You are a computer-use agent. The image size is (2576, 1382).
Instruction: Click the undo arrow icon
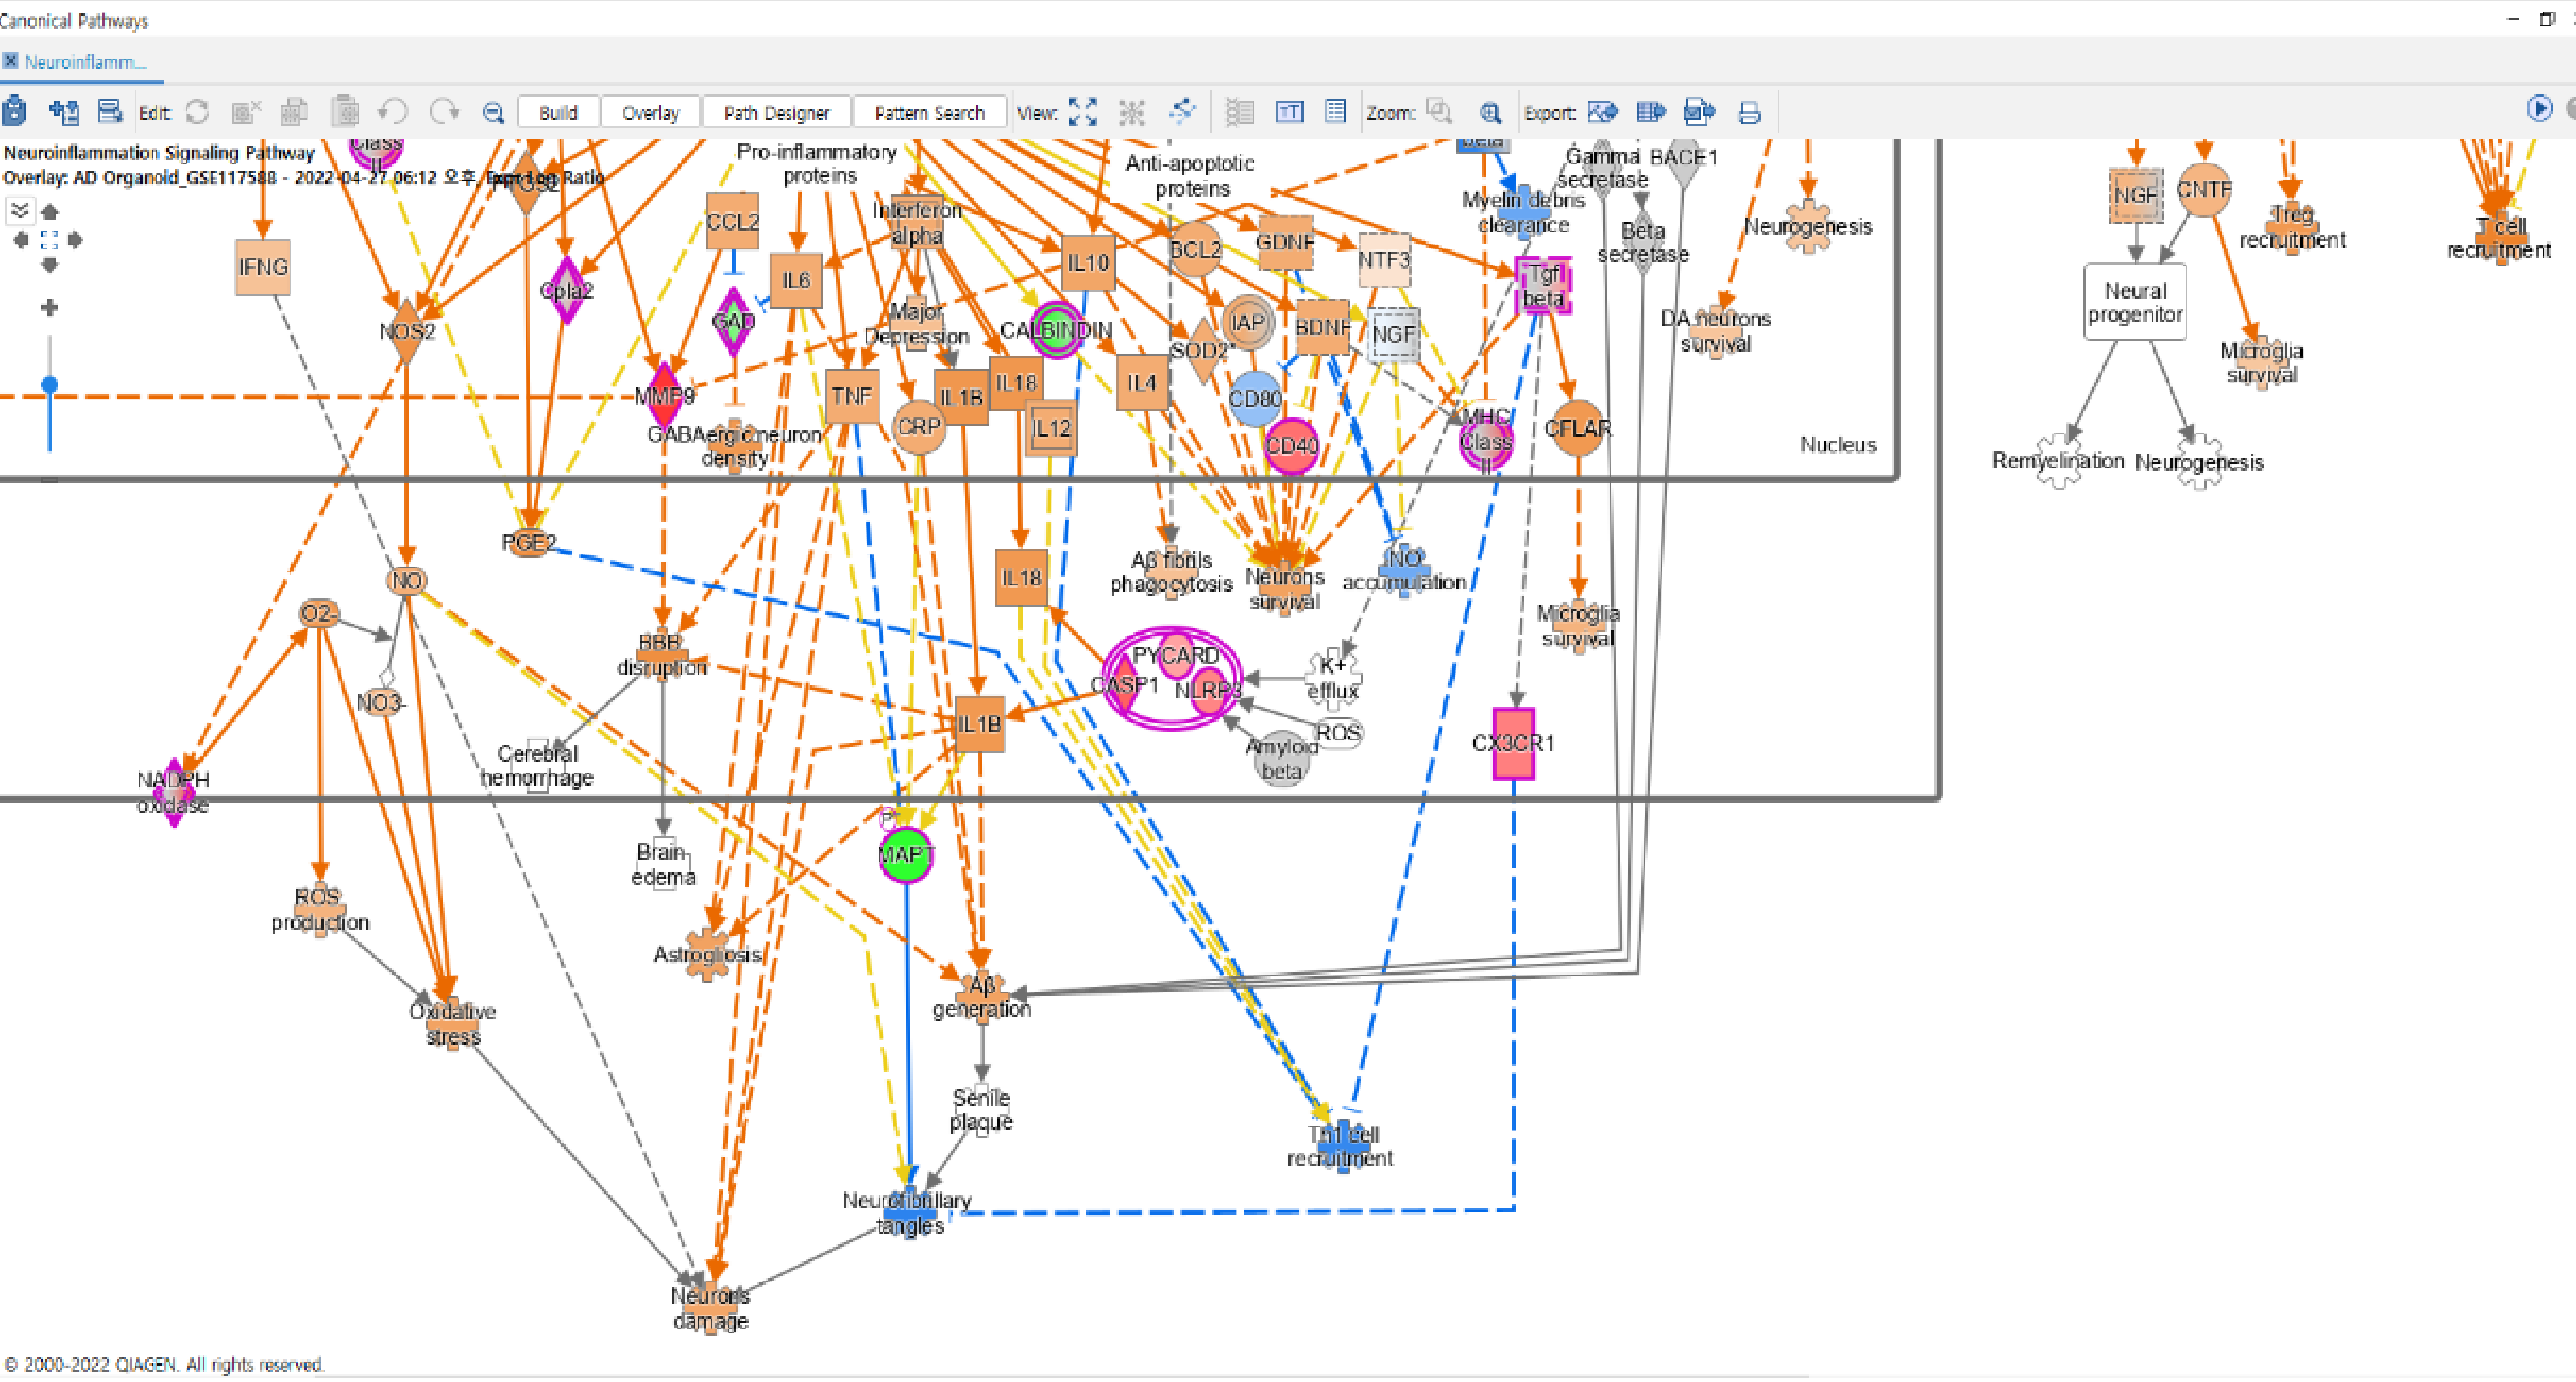coord(393,111)
